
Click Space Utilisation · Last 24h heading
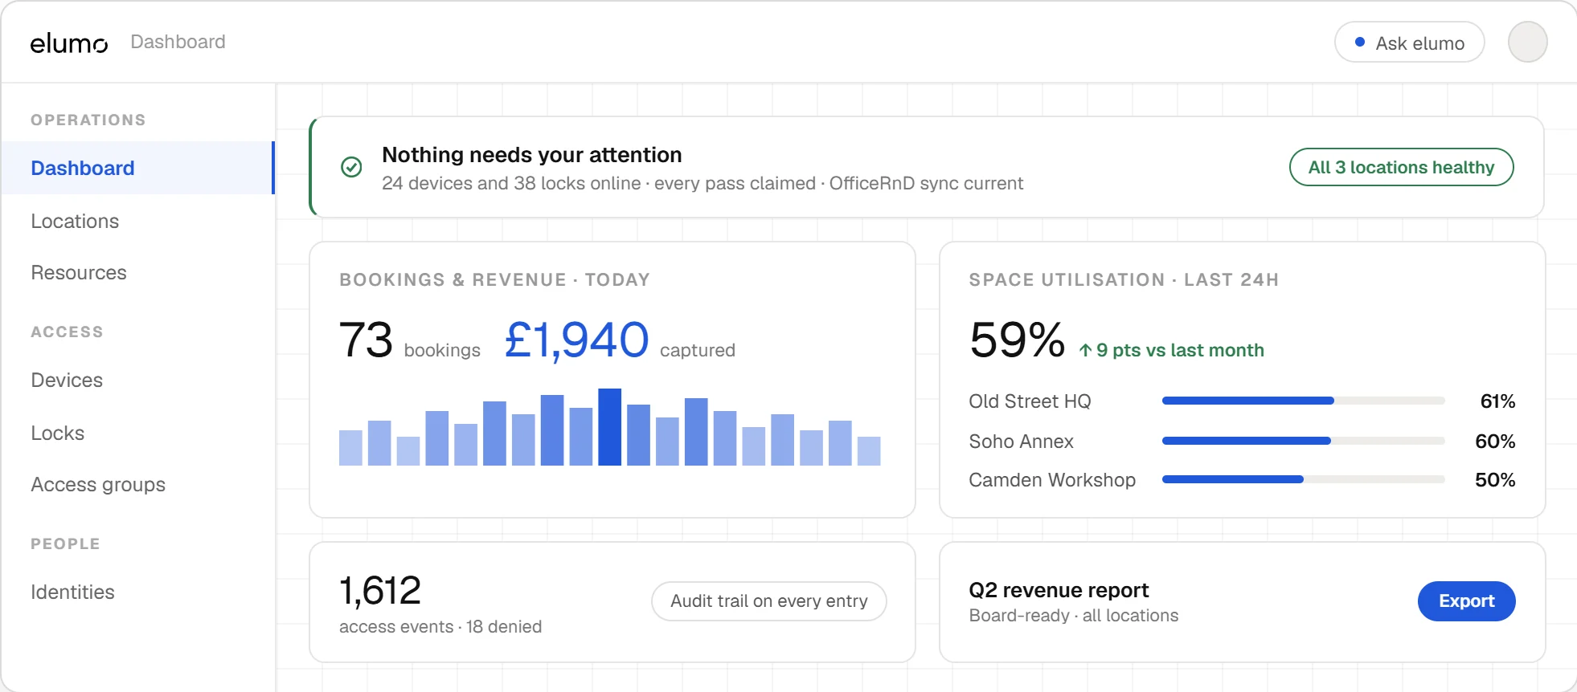coord(1124,279)
